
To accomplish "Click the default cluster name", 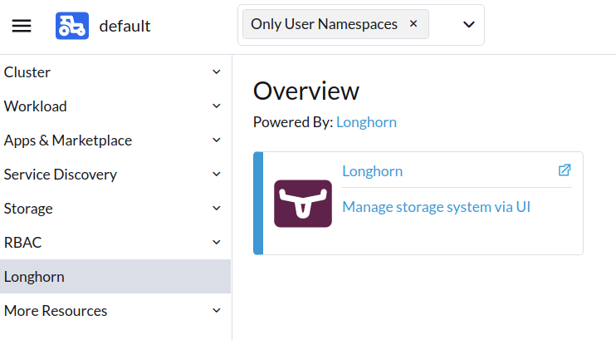I will tap(125, 26).
